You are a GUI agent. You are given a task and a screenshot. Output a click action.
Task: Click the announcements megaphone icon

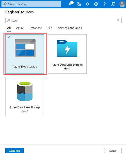pyautogui.click(x=71, y=4)
